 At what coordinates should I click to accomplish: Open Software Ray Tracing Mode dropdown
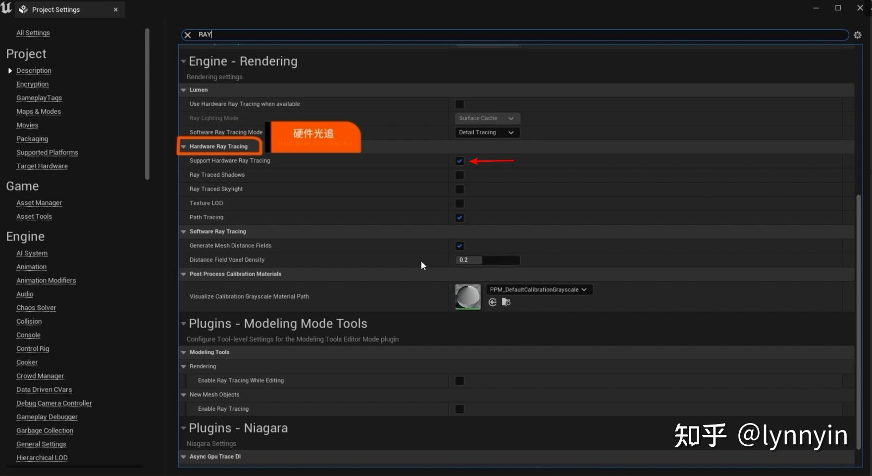pos(487,133)
